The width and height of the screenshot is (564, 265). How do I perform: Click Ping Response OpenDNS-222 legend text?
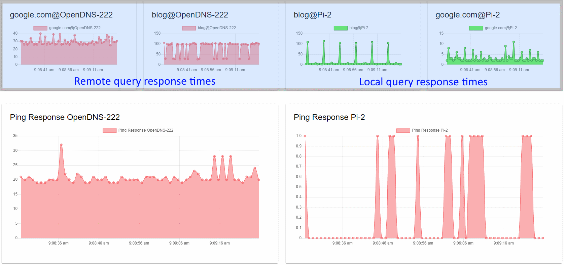coord(146,130)
